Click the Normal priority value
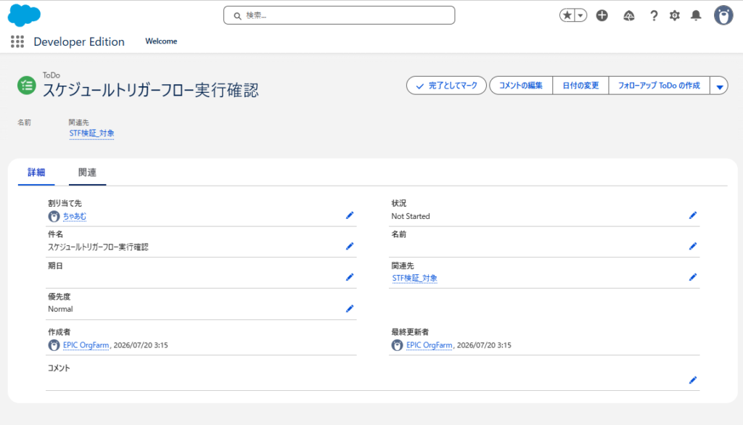 pyautogui.click(x=60, y=309)
